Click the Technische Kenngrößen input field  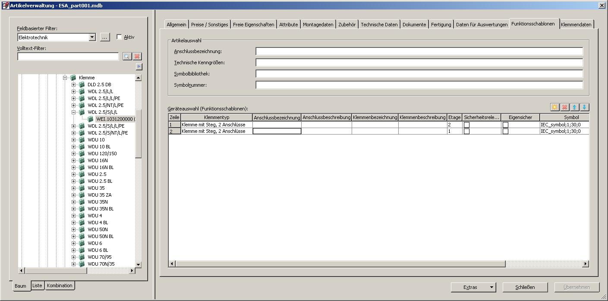[x=419, y=63]
